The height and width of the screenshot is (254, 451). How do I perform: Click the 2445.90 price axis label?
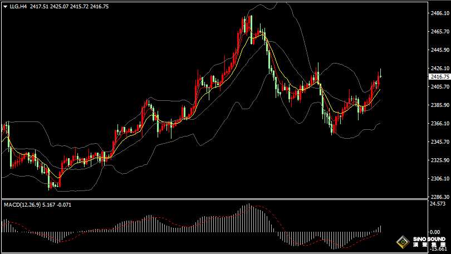click(x=440, y=50)
